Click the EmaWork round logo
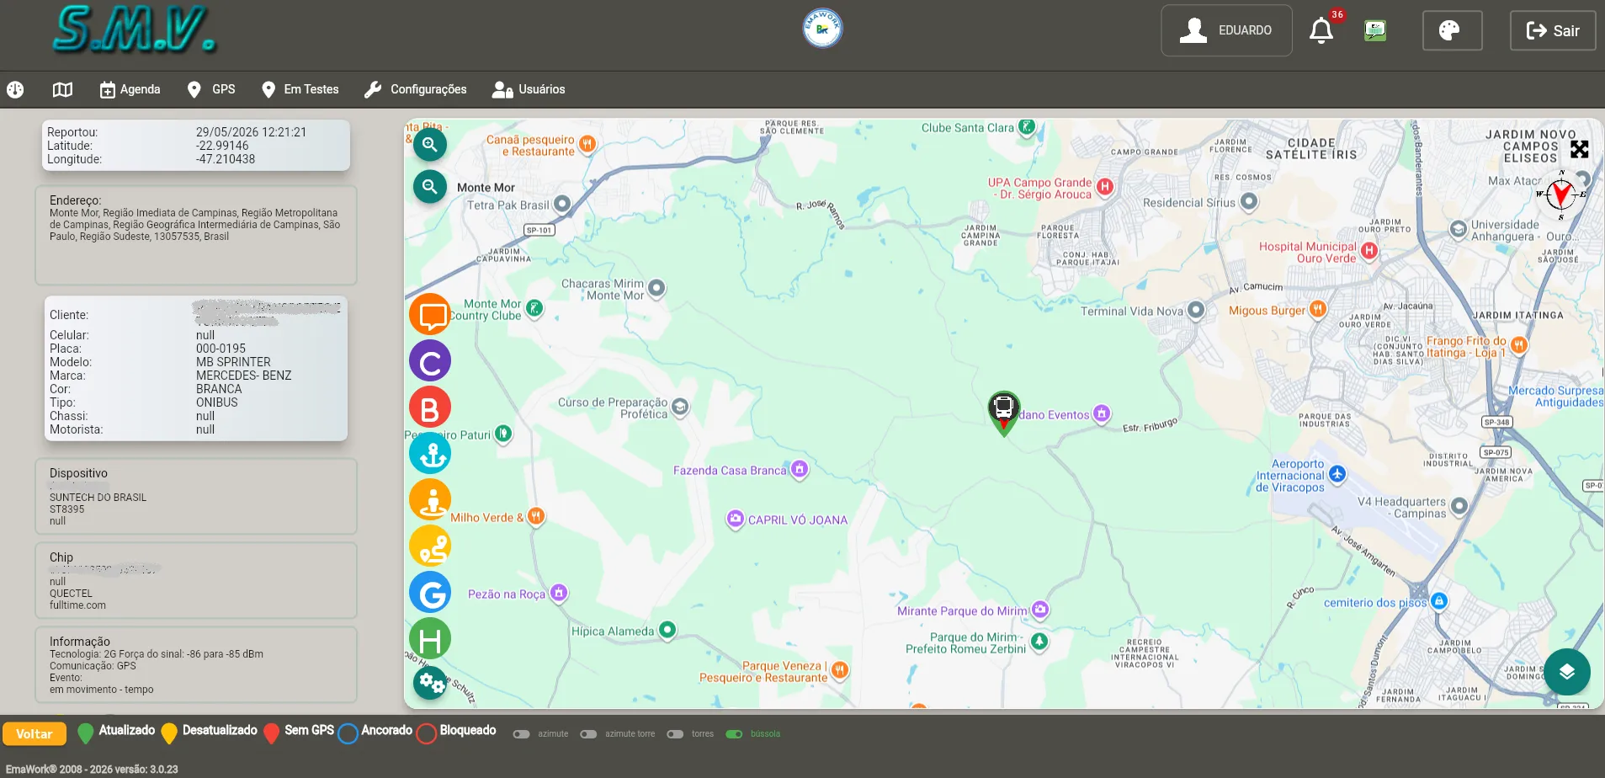This screenshot has width=1605, height=778. tap(822, 29)
